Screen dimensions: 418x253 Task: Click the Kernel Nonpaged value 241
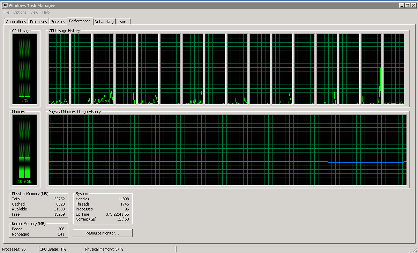[x=61, y=234]
